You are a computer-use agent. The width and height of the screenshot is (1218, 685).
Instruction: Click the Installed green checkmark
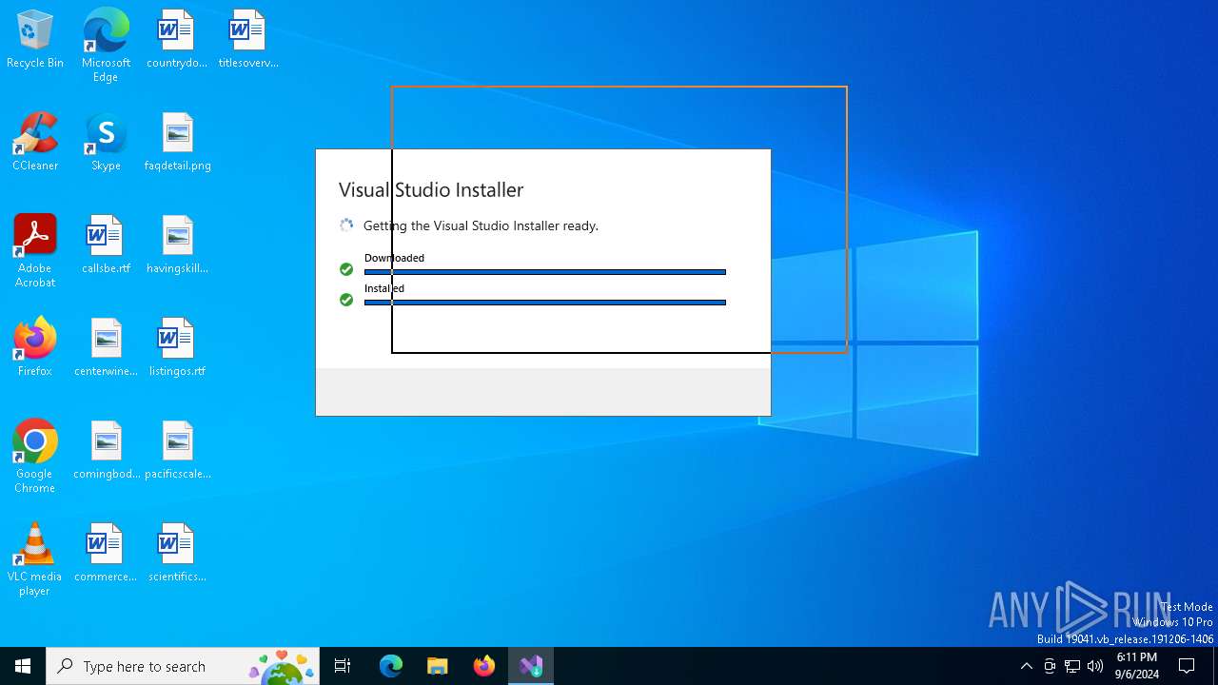point(346,300)
